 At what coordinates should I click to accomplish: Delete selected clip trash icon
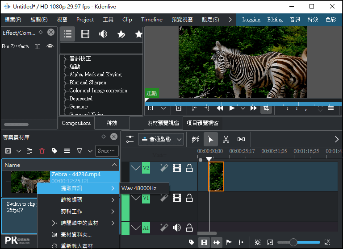(42, 151)
